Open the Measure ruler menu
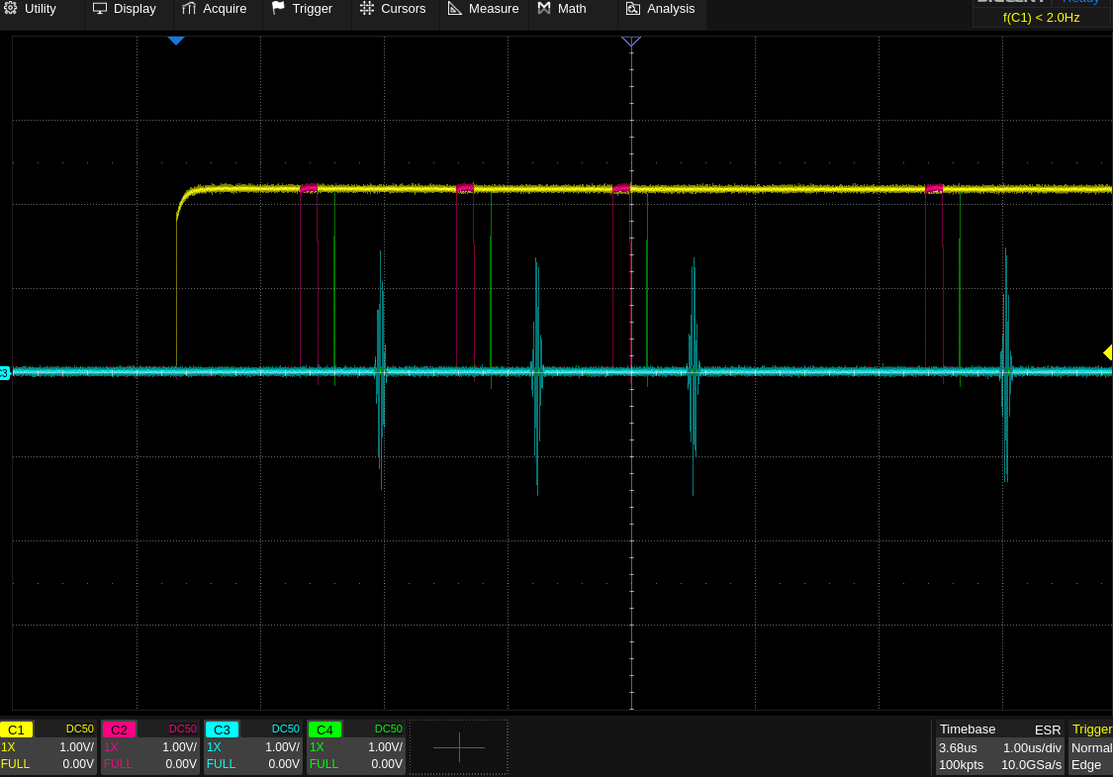The height and width of the screenshot is (777, 1113). (x=483, y=9)
